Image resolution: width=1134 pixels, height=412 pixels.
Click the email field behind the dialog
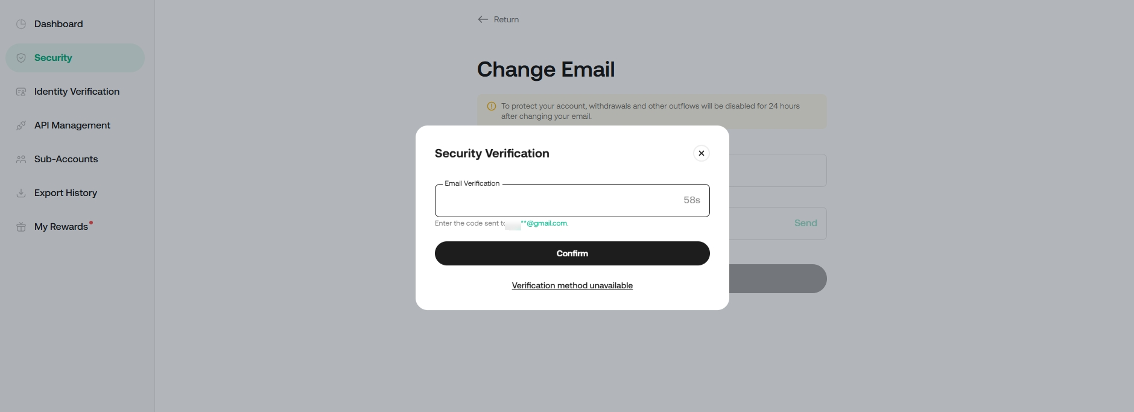778,171
